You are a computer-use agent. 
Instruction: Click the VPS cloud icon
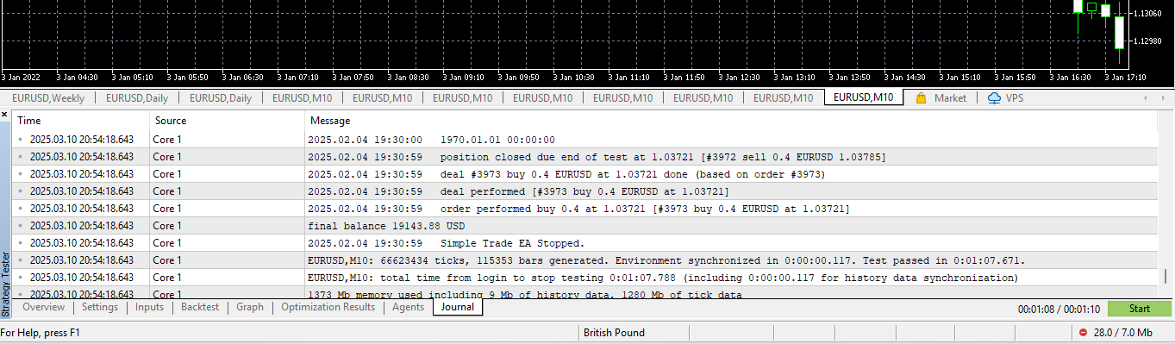coord(994,98)
